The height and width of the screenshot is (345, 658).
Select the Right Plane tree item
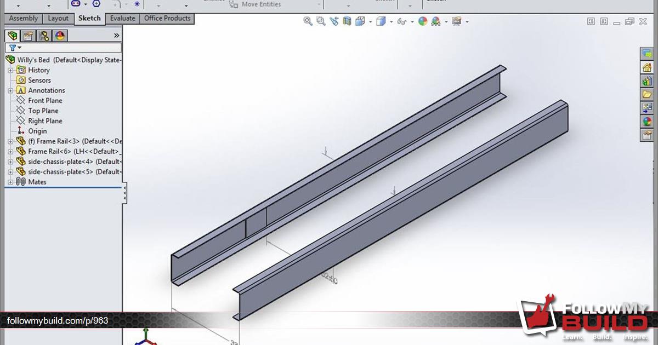[x=45, y=121]
